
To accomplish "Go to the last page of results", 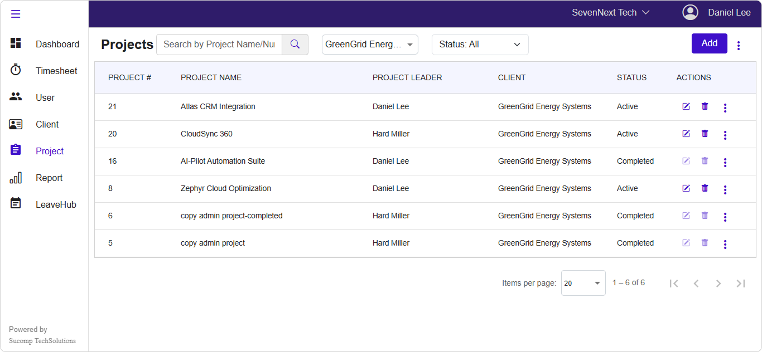I will 740,283.
